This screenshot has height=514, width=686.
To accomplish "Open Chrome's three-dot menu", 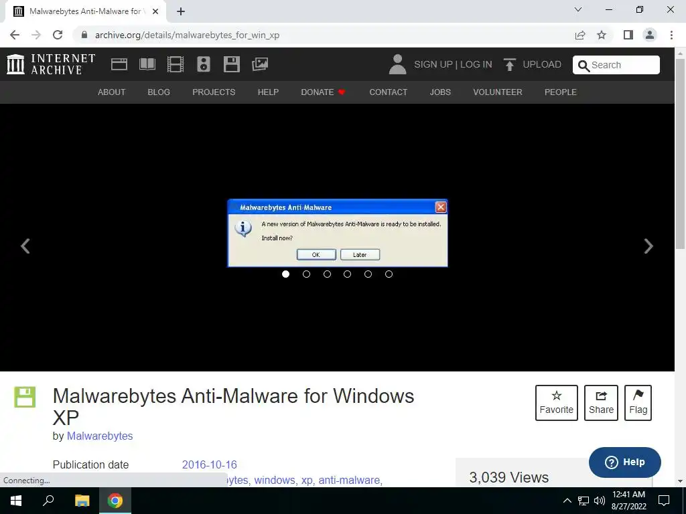I will click(671, 35).
